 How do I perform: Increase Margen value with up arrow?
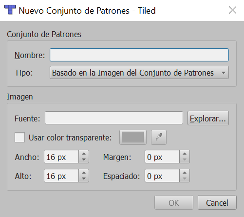[x=185, y=154]
